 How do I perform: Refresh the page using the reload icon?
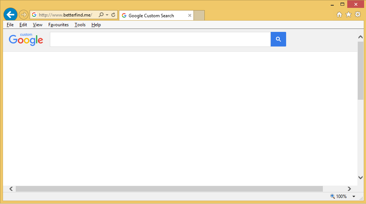click(x=113, y=15)
